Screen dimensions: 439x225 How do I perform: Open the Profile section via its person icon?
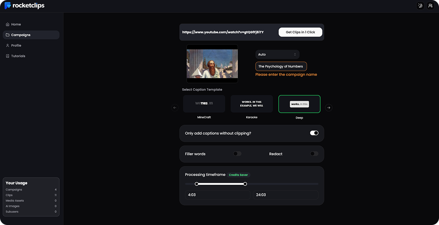(7, 45)
